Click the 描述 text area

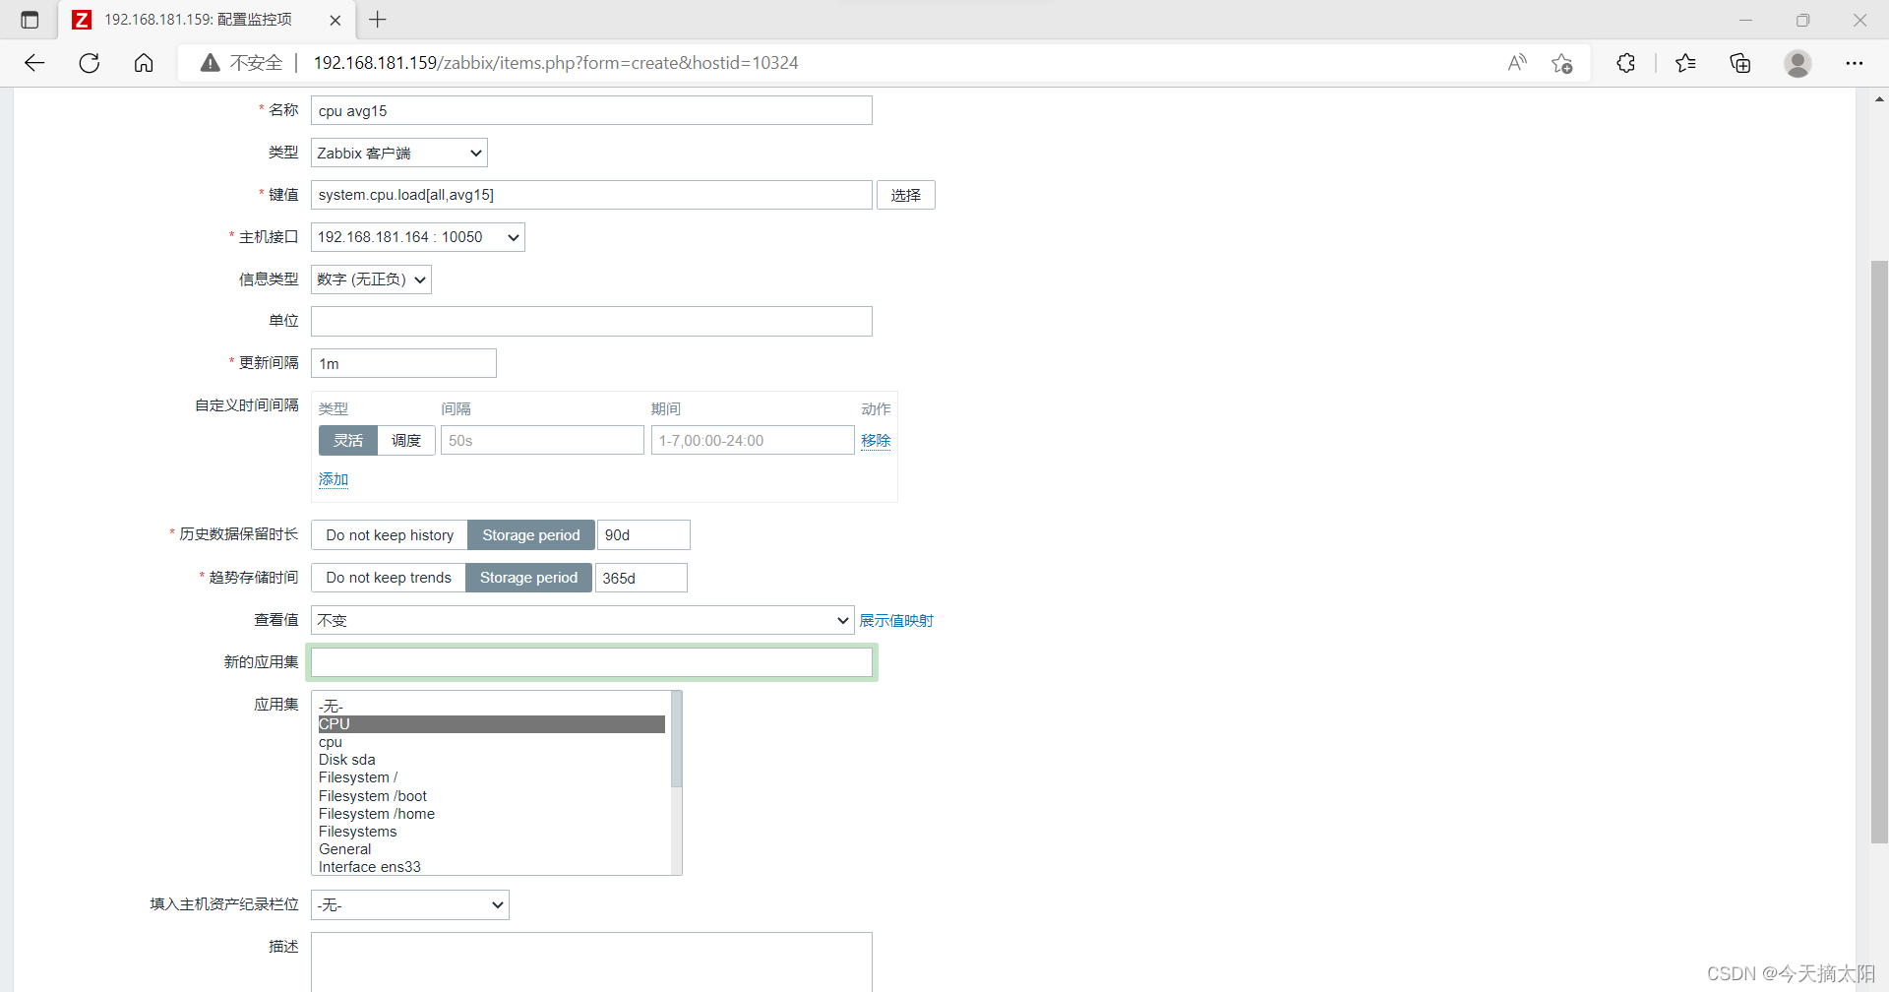point(591,961)
